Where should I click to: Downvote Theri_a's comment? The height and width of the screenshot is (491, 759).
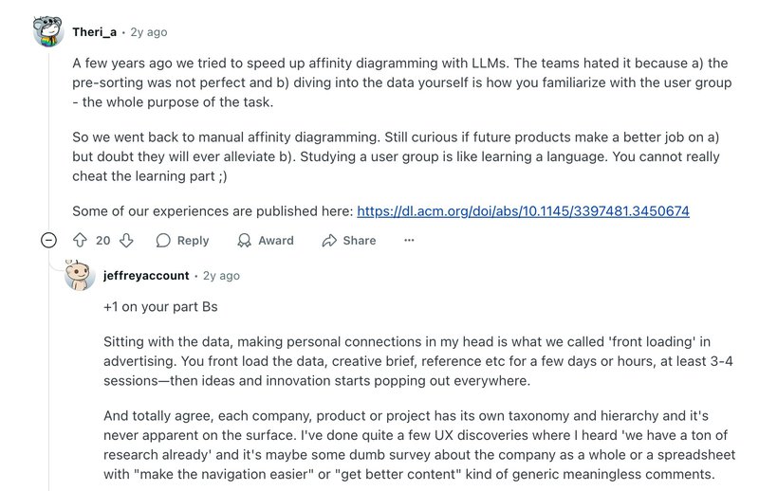pyautogui.click(x=126, y=241)
